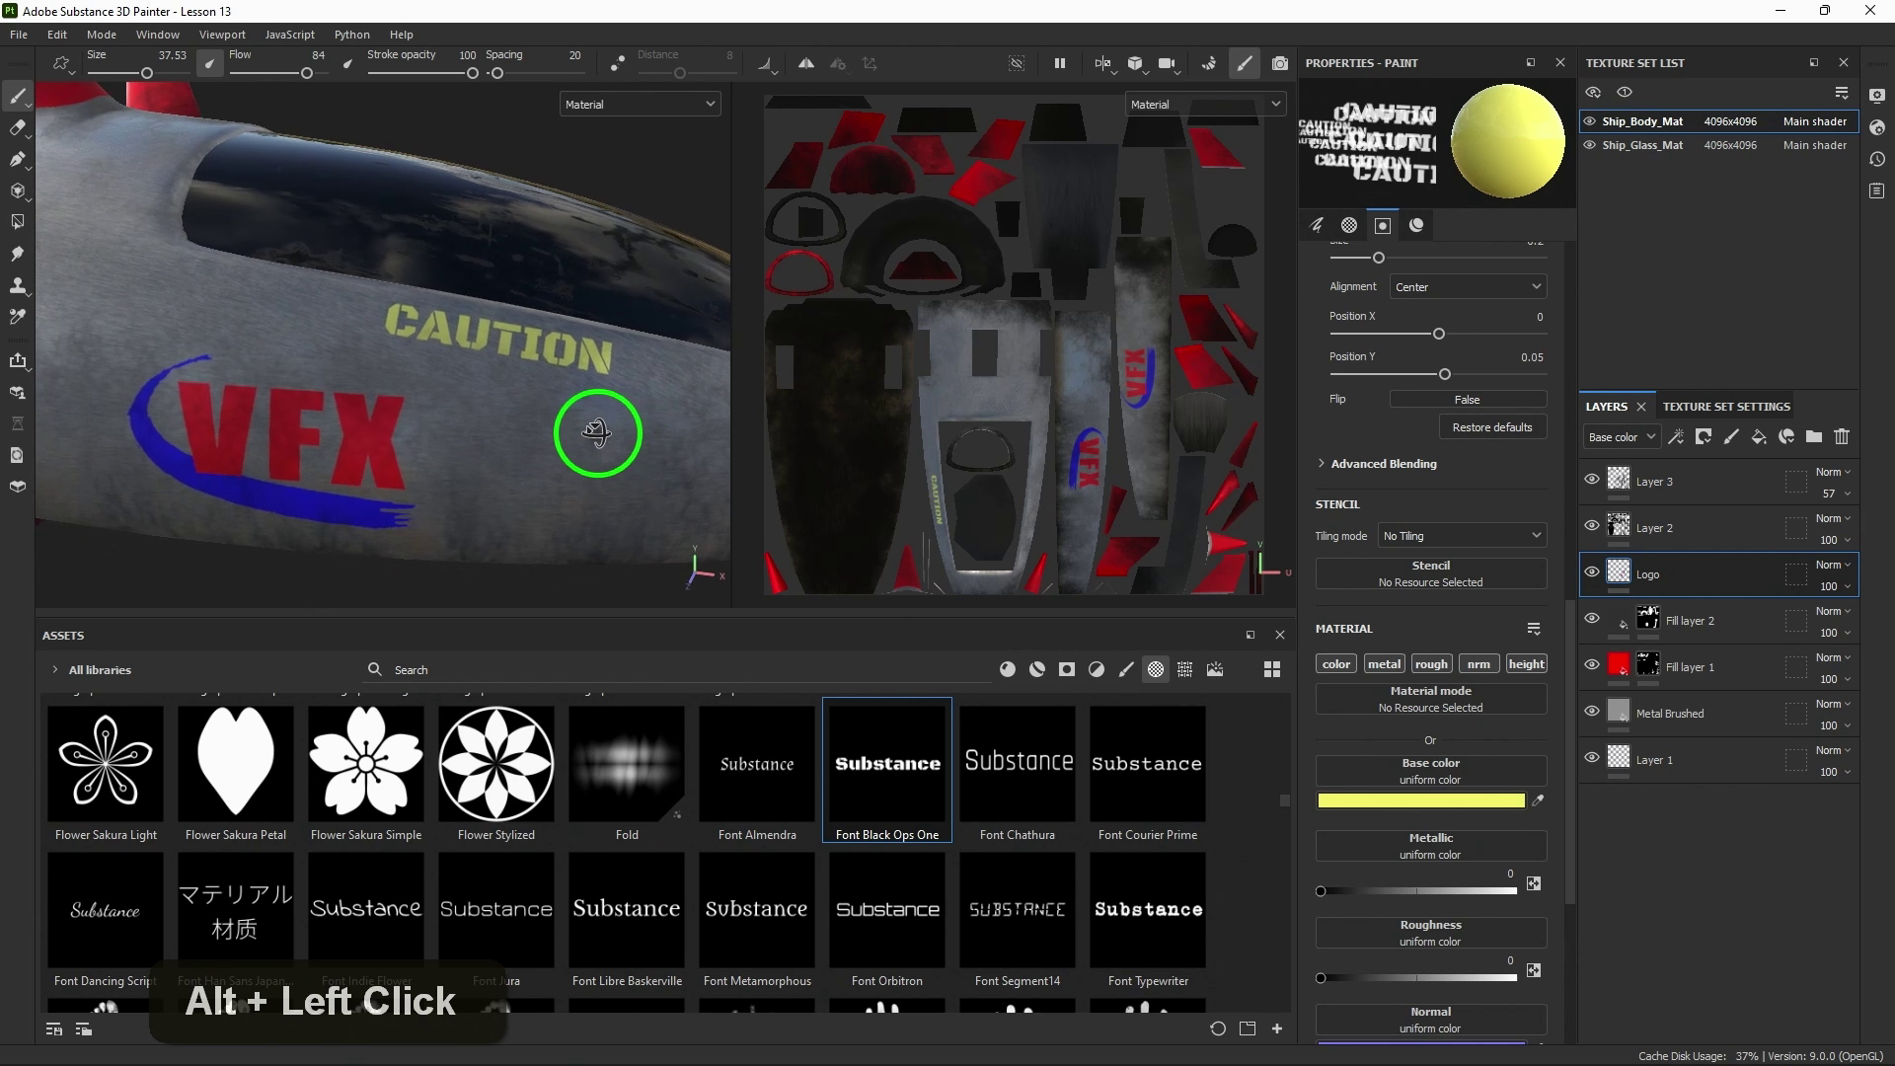Click Material mode resource button
Viewport: 1895px width, 1066px height.
1430,699
